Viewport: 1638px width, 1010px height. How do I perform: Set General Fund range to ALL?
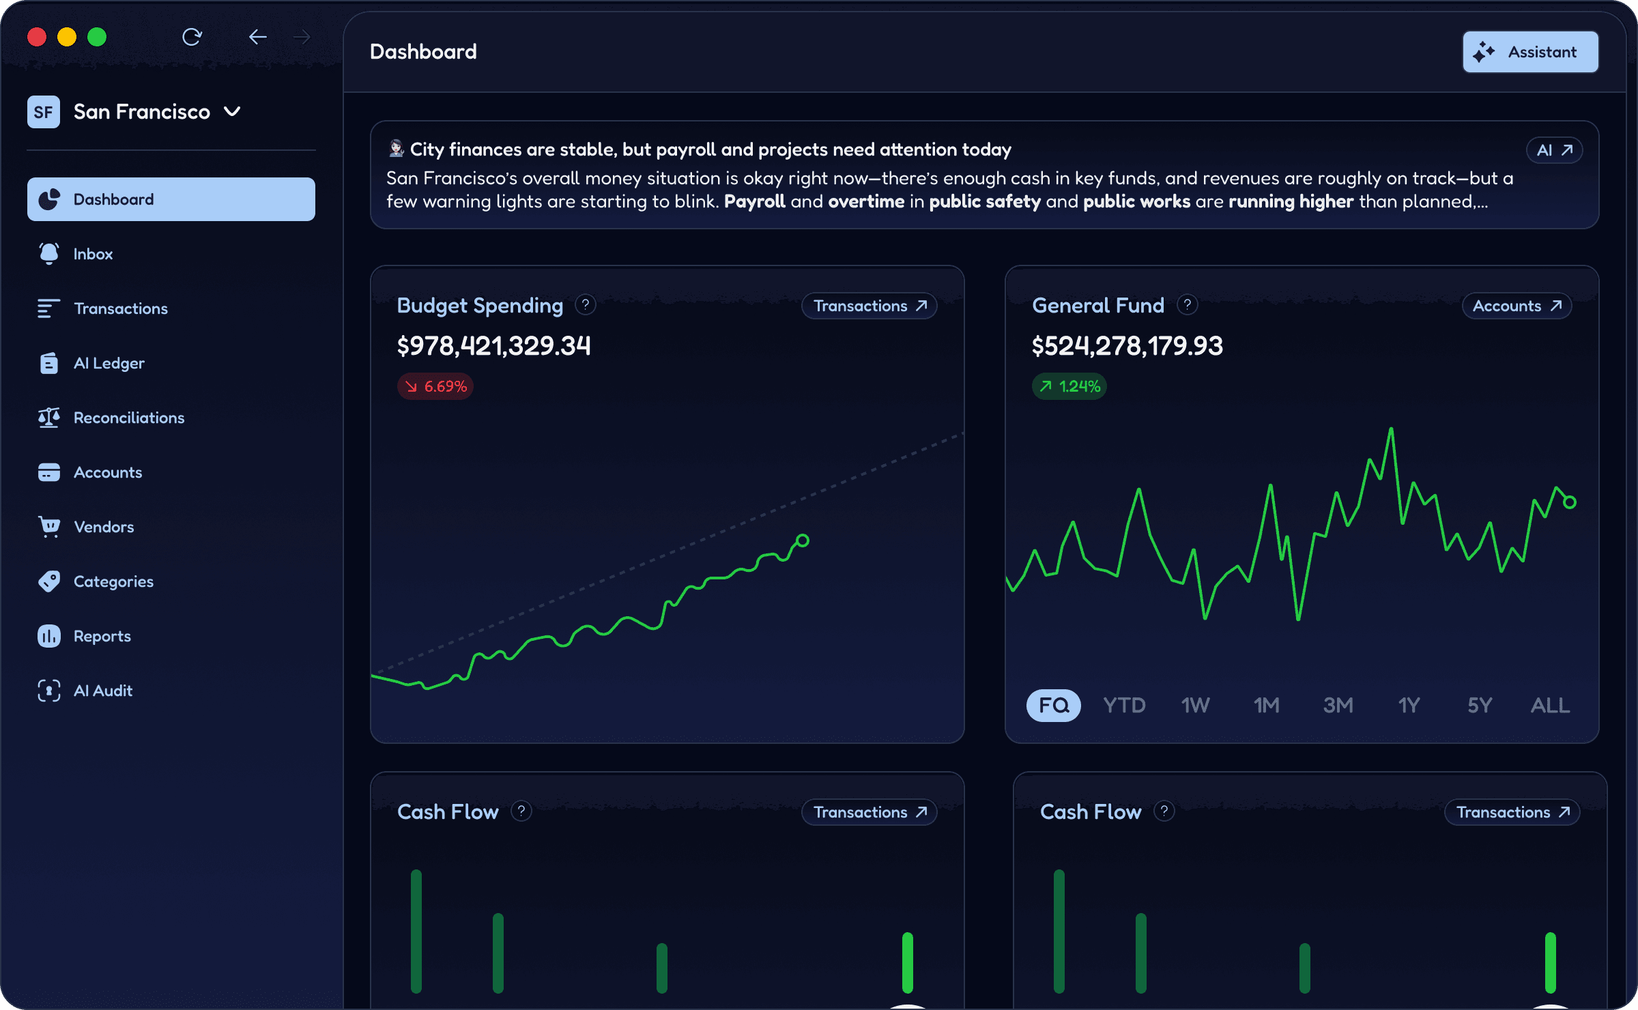(1549, 706)
